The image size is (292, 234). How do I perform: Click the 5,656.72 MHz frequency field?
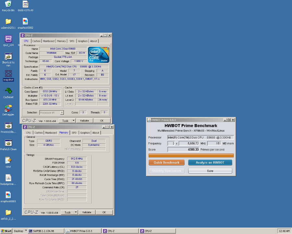[x=189, y=143]
